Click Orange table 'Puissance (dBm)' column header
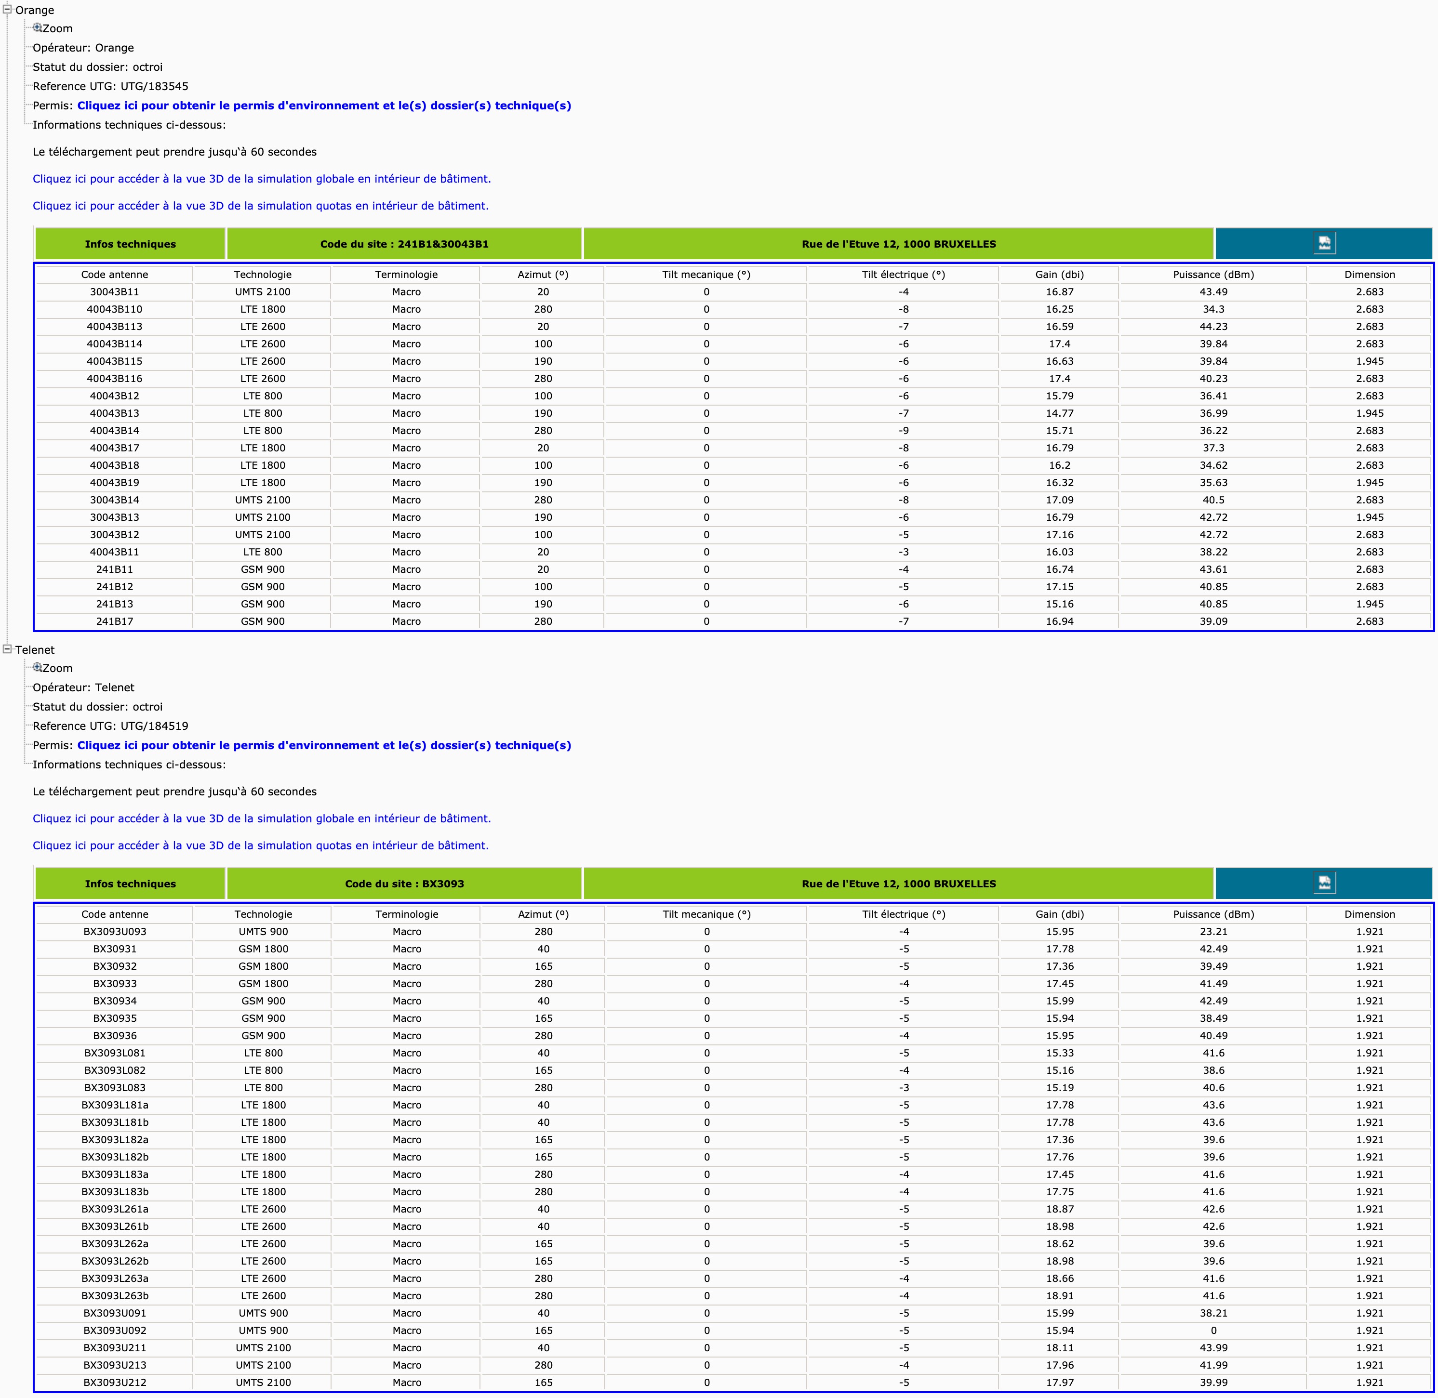This screenshot has width=1438, height=1398. 1213,275
